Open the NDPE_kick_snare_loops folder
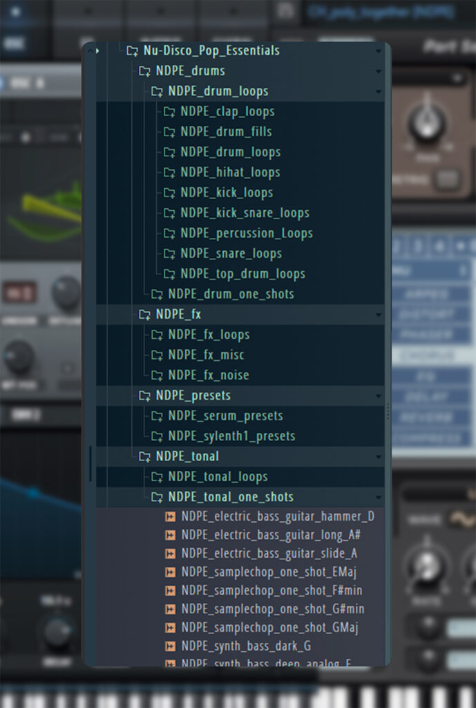Viewport: 476px width, 708px height. tap(245, 213)
